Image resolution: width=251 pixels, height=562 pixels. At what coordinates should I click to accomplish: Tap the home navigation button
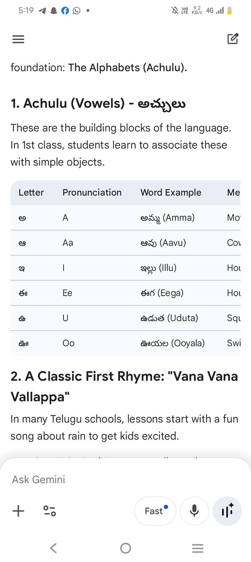click(125, 548)
